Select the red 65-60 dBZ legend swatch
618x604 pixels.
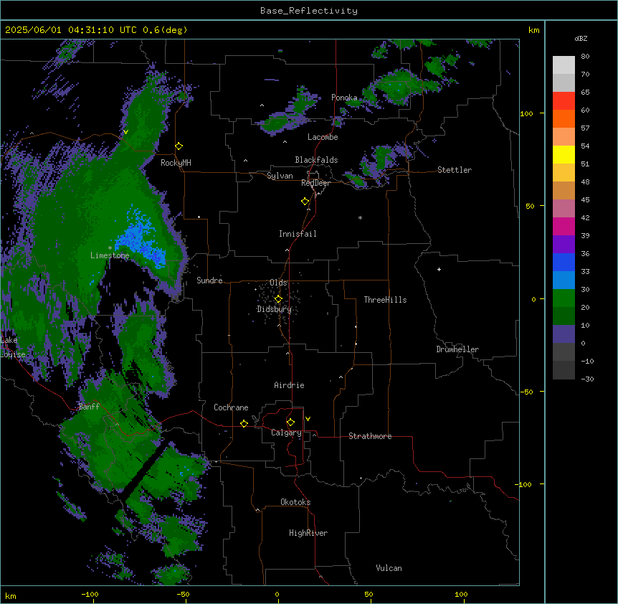[564, 100]
